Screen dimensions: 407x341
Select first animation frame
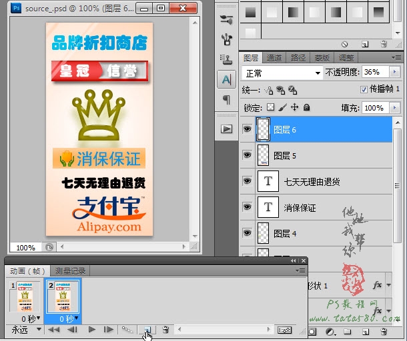[x=54, y=330]
